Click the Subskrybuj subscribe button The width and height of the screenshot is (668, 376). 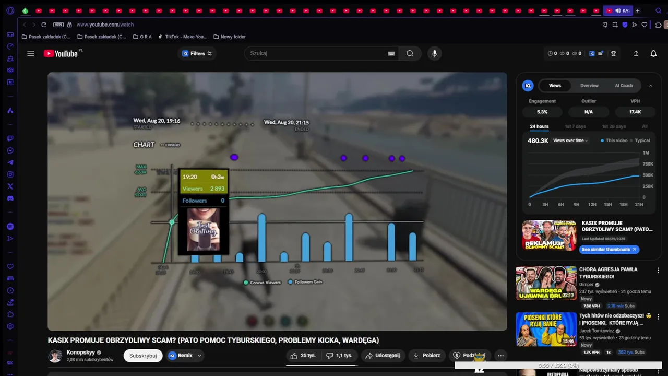coord(143,356)
